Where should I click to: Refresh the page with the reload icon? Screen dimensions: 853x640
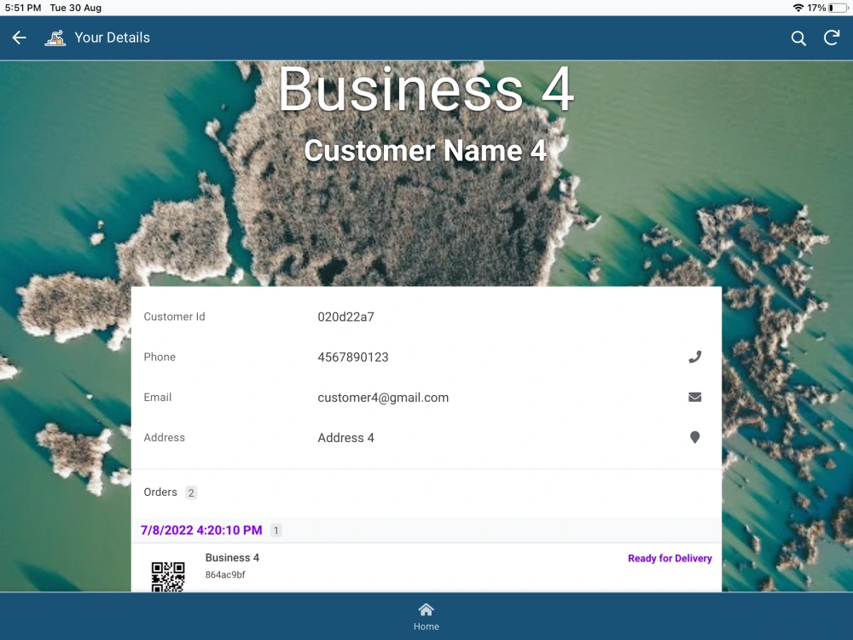(832, 38)
